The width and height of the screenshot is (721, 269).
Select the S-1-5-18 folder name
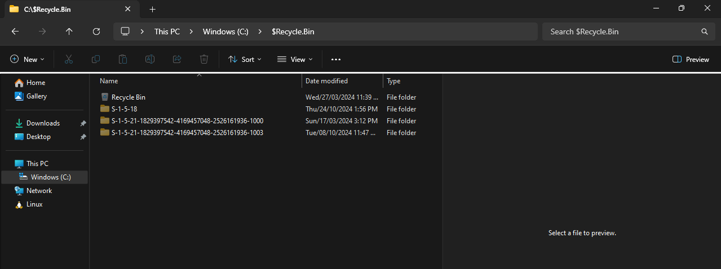point(125,109)
